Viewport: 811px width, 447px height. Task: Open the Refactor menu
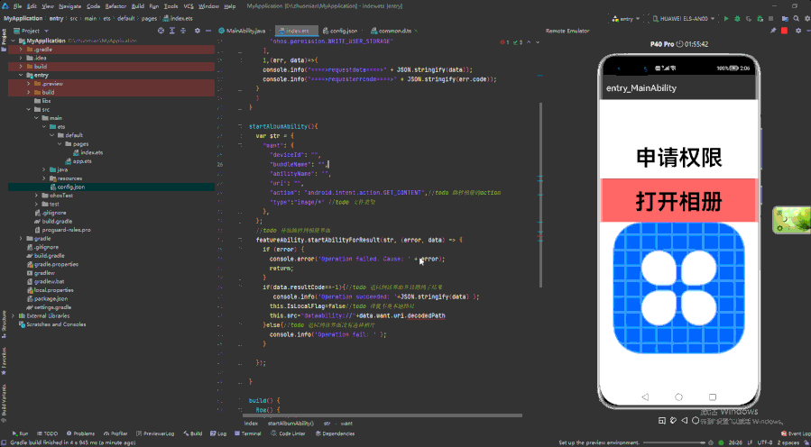pos(115,5)
